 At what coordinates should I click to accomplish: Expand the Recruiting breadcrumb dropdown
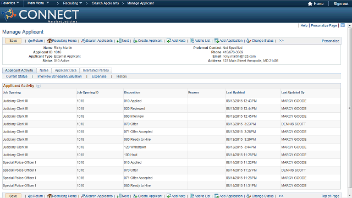[73, 3]
